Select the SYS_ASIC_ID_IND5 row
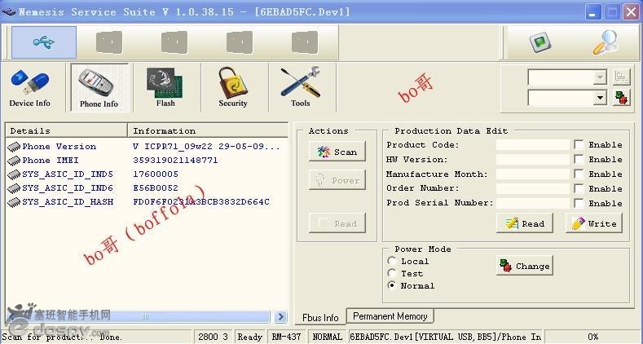Image resolution: width=643 pixels, height=344 pixels. (147, 174)
